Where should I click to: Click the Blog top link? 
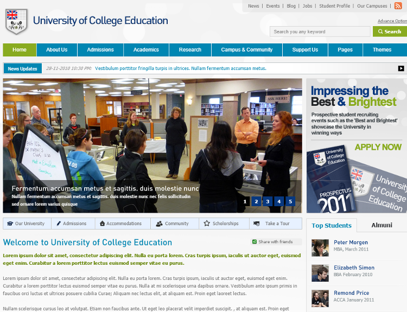tap(291, 6)
